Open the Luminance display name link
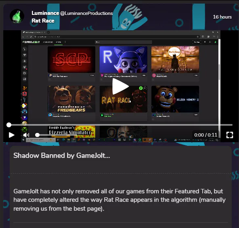The height and width of the screenshot is (228, 239). point(45,13)
